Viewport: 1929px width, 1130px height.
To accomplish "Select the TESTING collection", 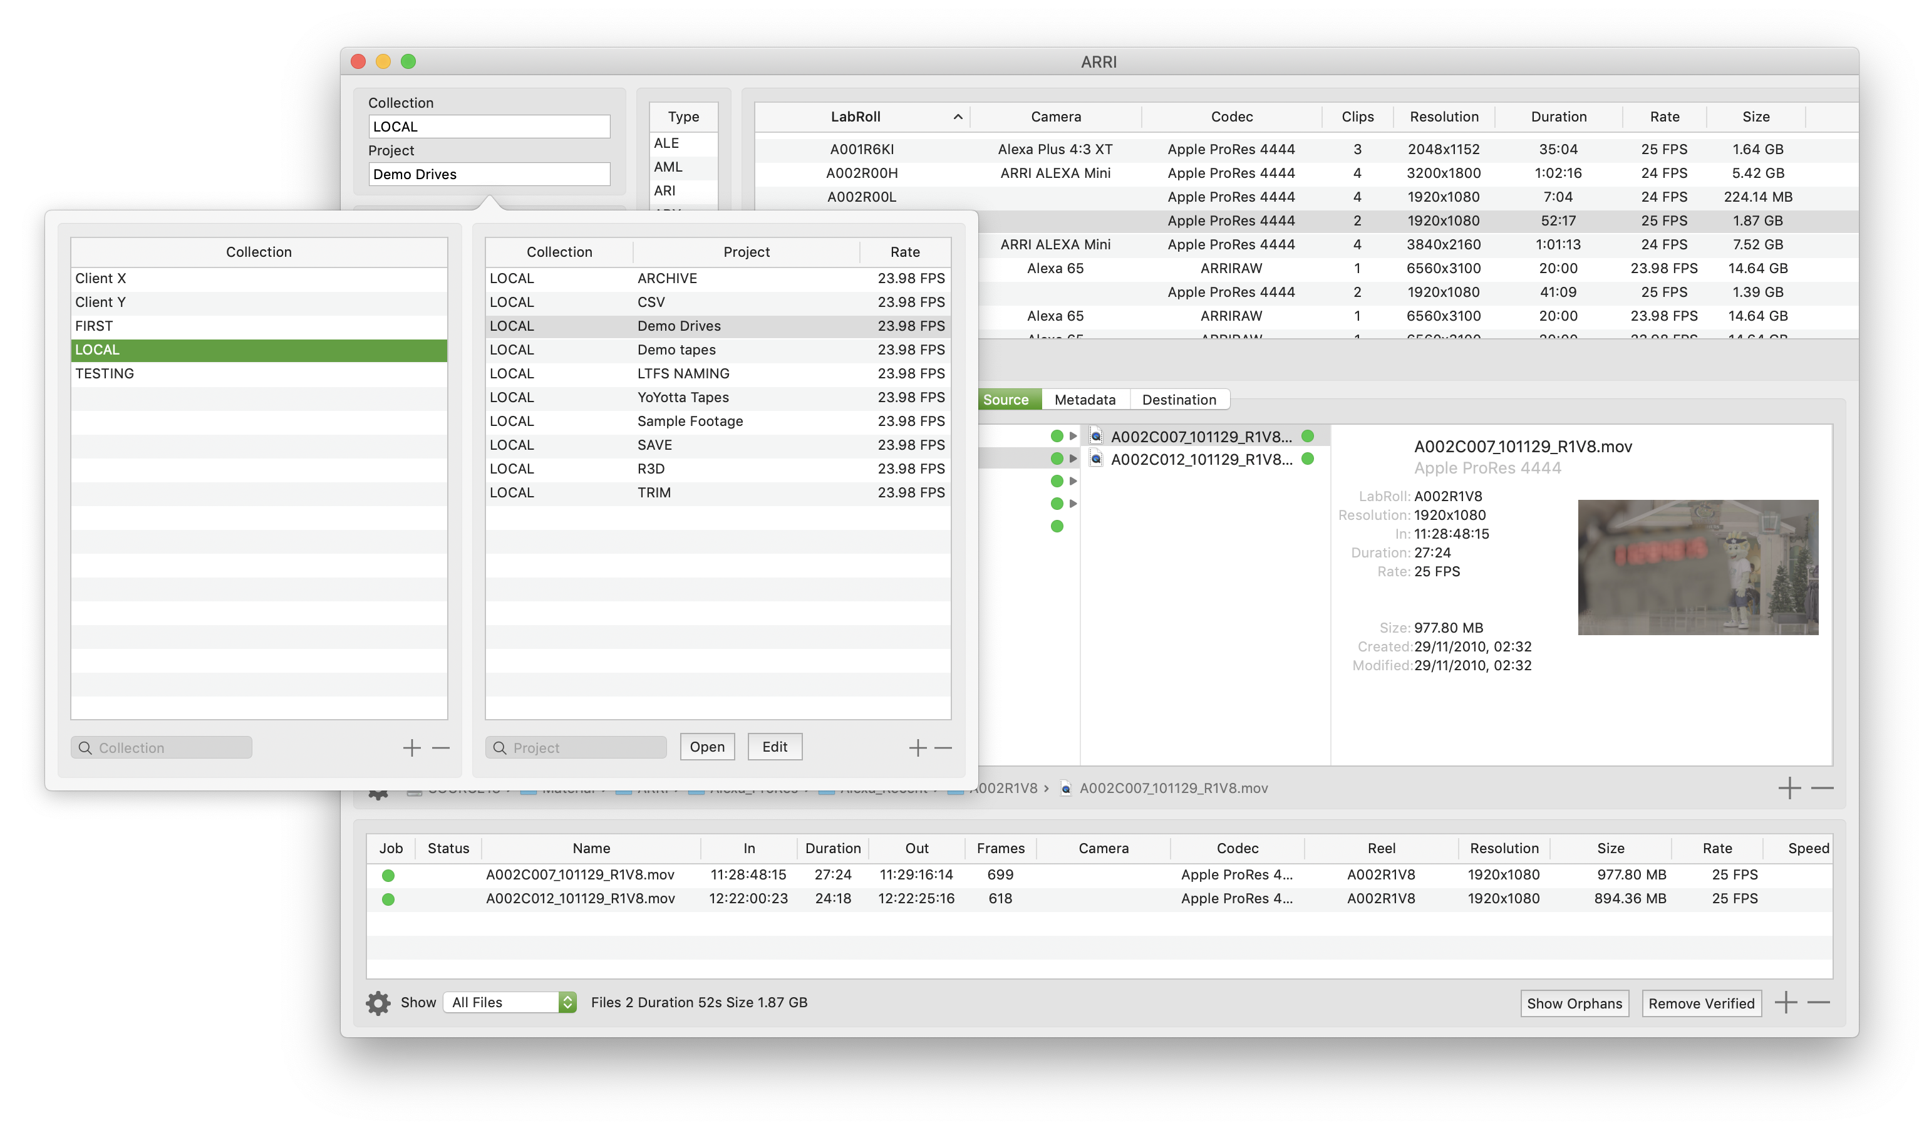I will pos(259,373).
